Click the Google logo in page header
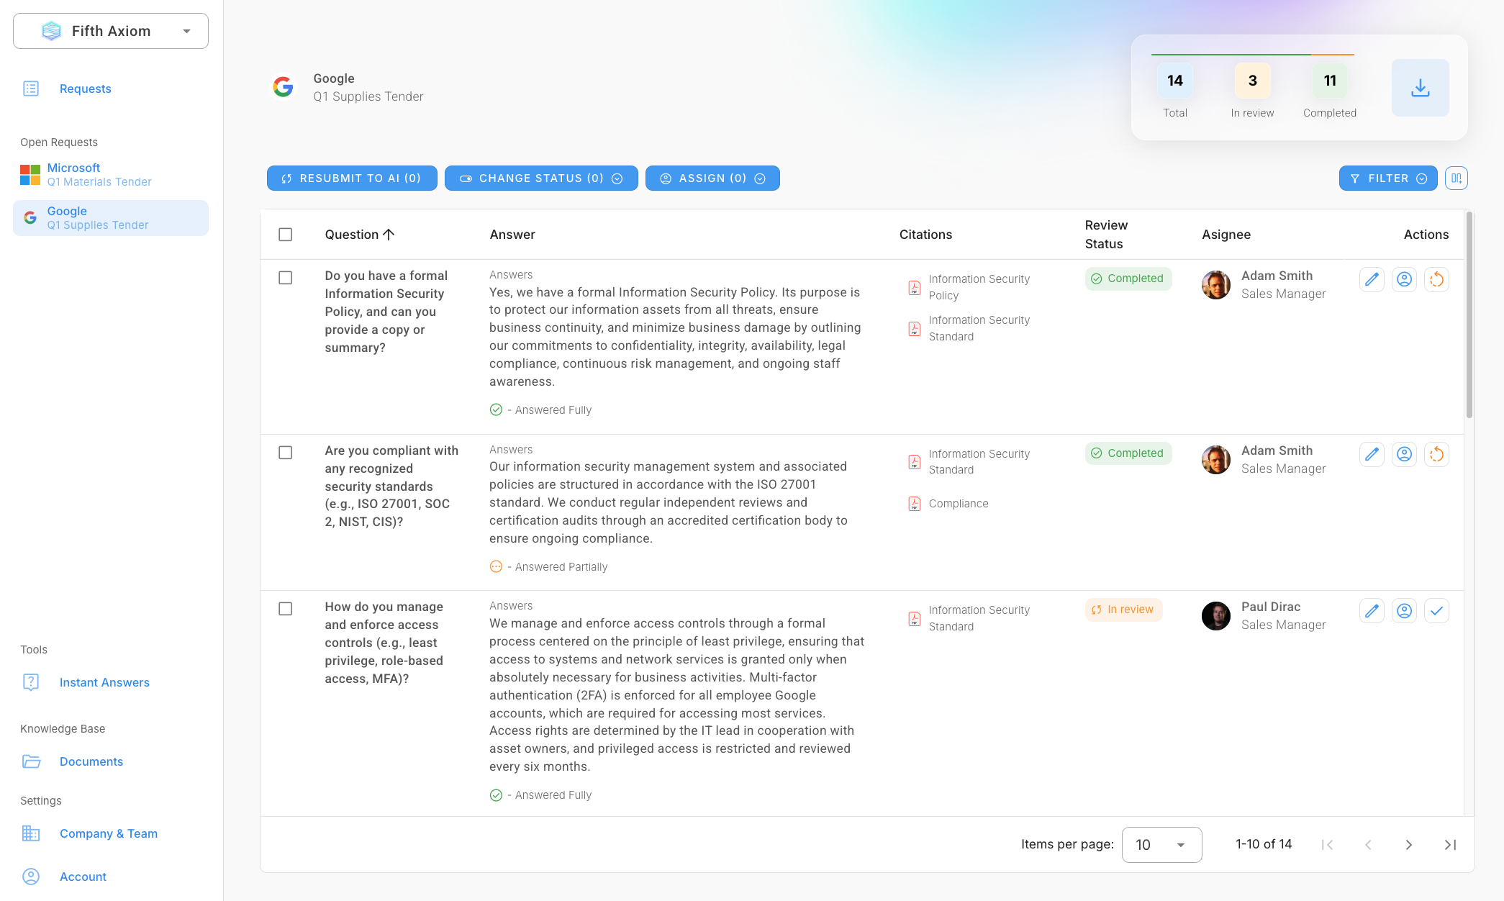 click(283, 87)
